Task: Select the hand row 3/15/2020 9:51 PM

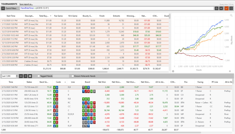Action: coord(116,95)
